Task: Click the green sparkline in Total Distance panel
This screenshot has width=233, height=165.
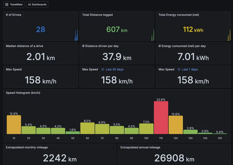Action: [153, 35]
